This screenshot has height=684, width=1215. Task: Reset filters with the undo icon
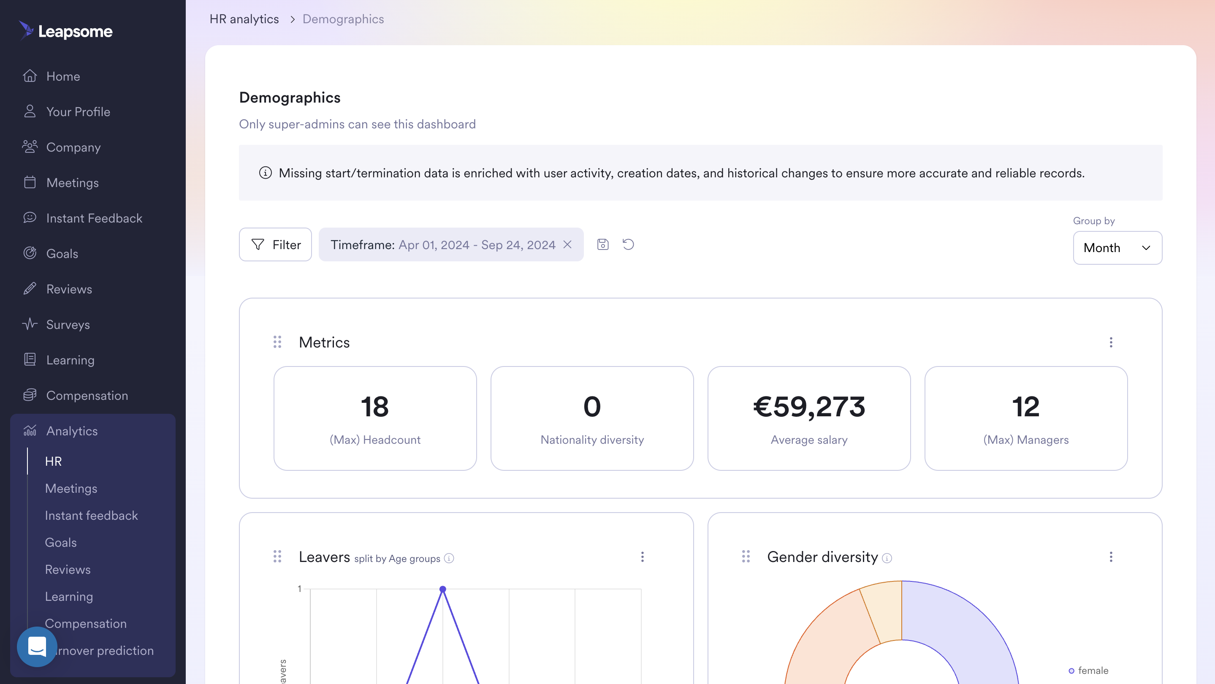tap(628, 244)
